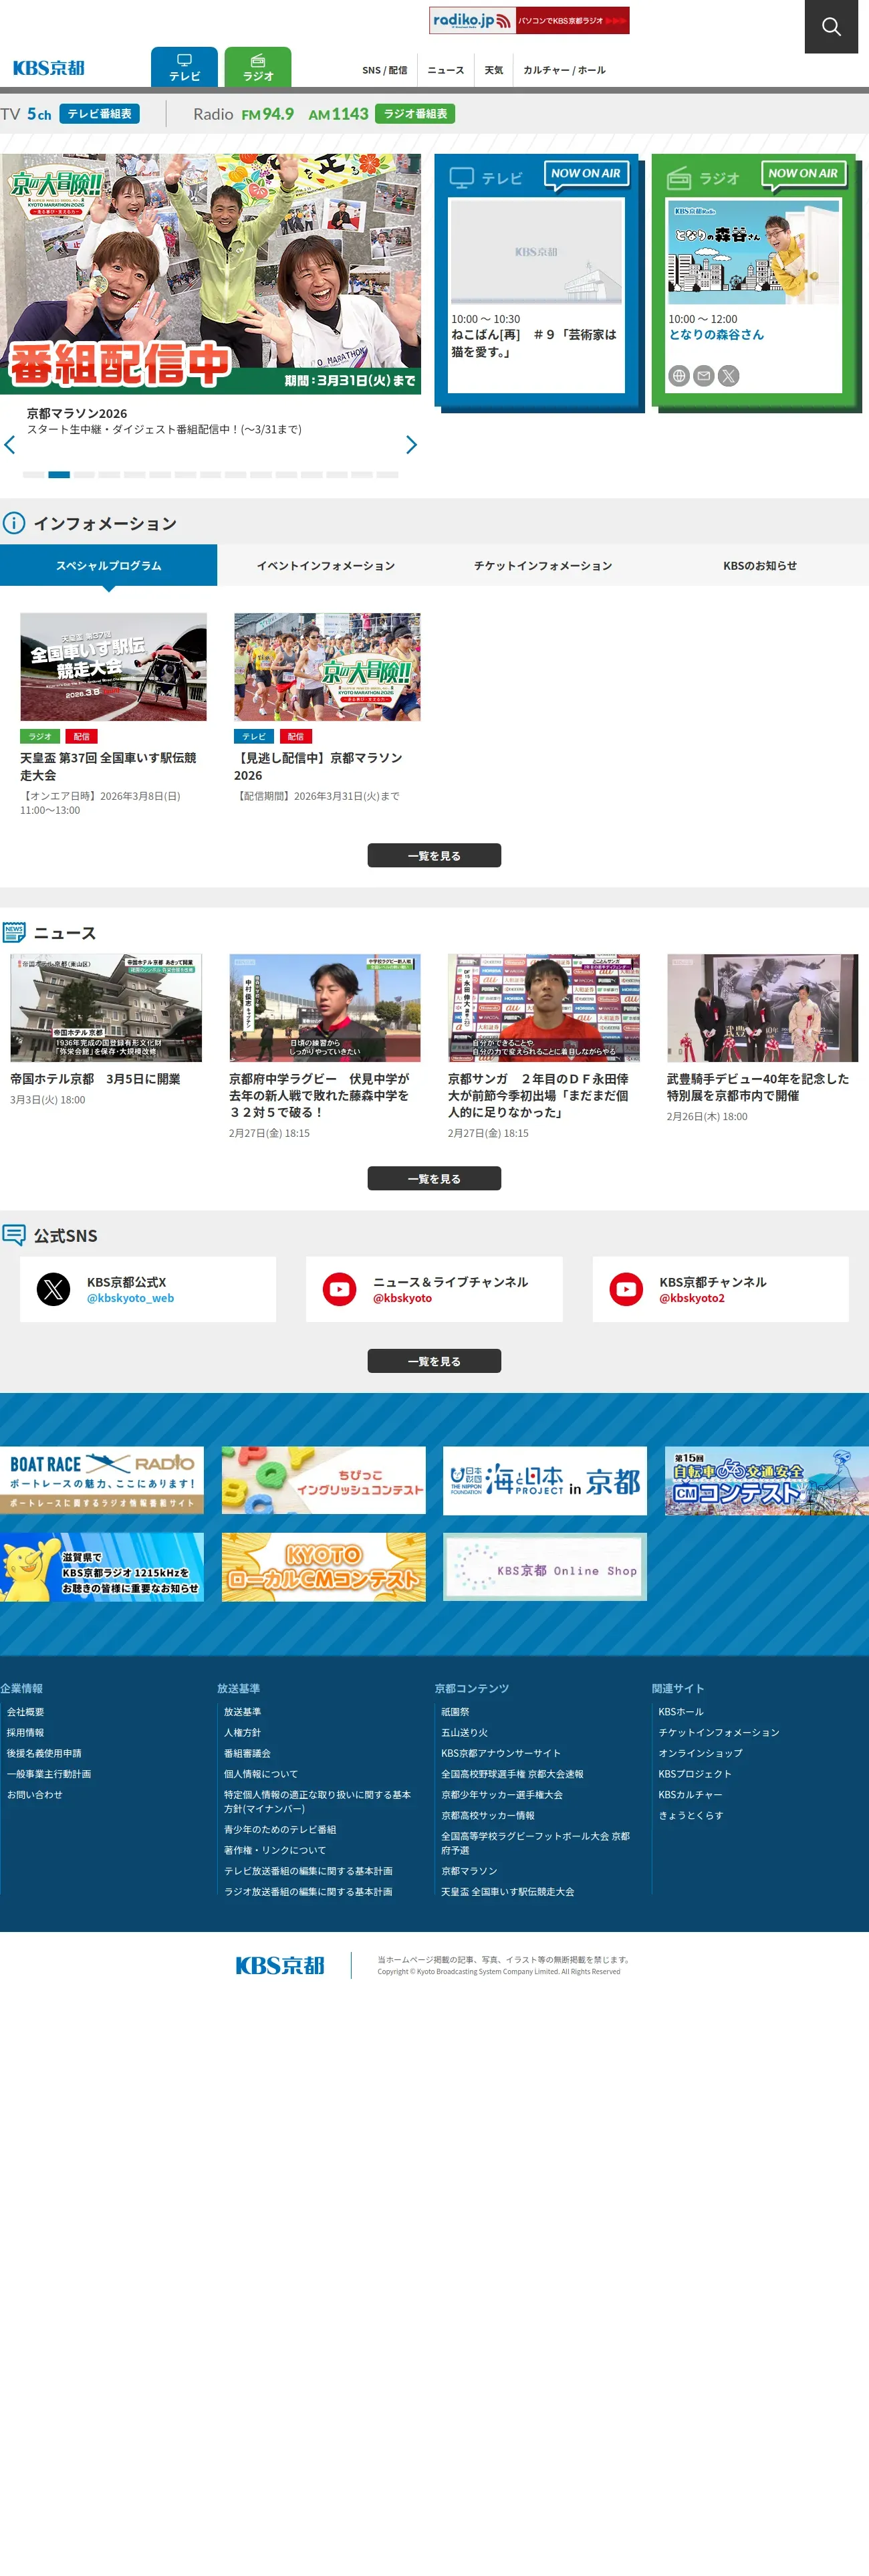Click the 公式SNS section speech-bubble icon
The height and width of the screenshot is (2576, 869).
(x=14, y=1235)
